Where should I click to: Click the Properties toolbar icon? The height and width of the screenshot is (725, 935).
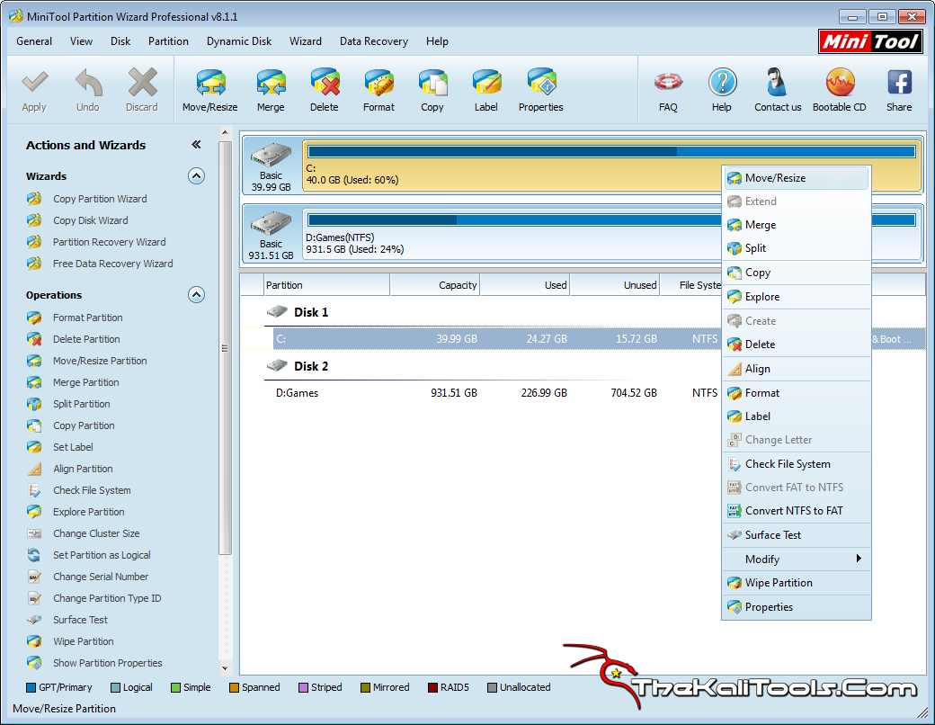(x=540, y=88)
